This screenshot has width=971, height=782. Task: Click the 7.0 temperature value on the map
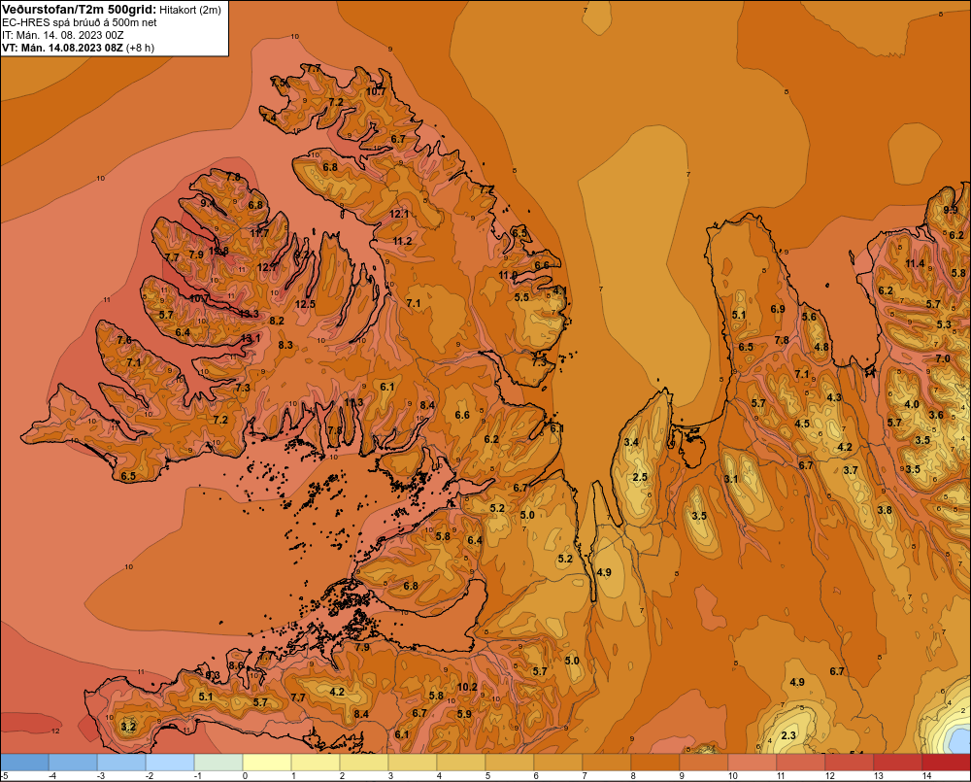943,358
